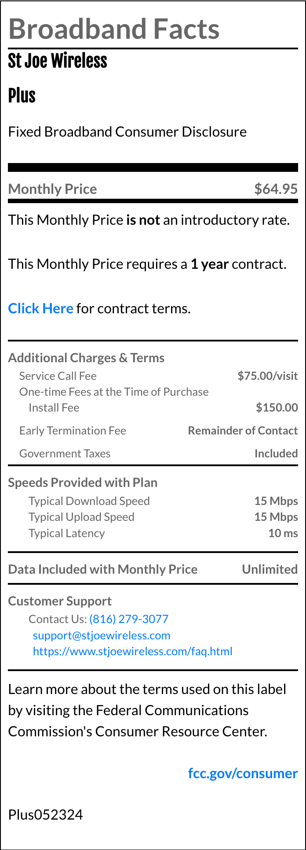
Task: Click the Unlimited data value
Action: tap(270, 569)
